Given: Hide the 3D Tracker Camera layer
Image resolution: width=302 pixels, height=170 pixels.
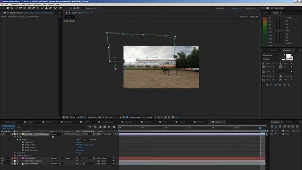Looking at the screenshot, I should pyautogui.click(x=2, y=161).
